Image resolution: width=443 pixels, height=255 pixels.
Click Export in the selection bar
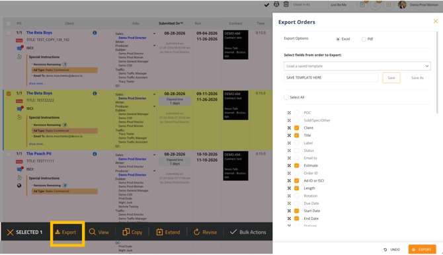coord(65,232)
